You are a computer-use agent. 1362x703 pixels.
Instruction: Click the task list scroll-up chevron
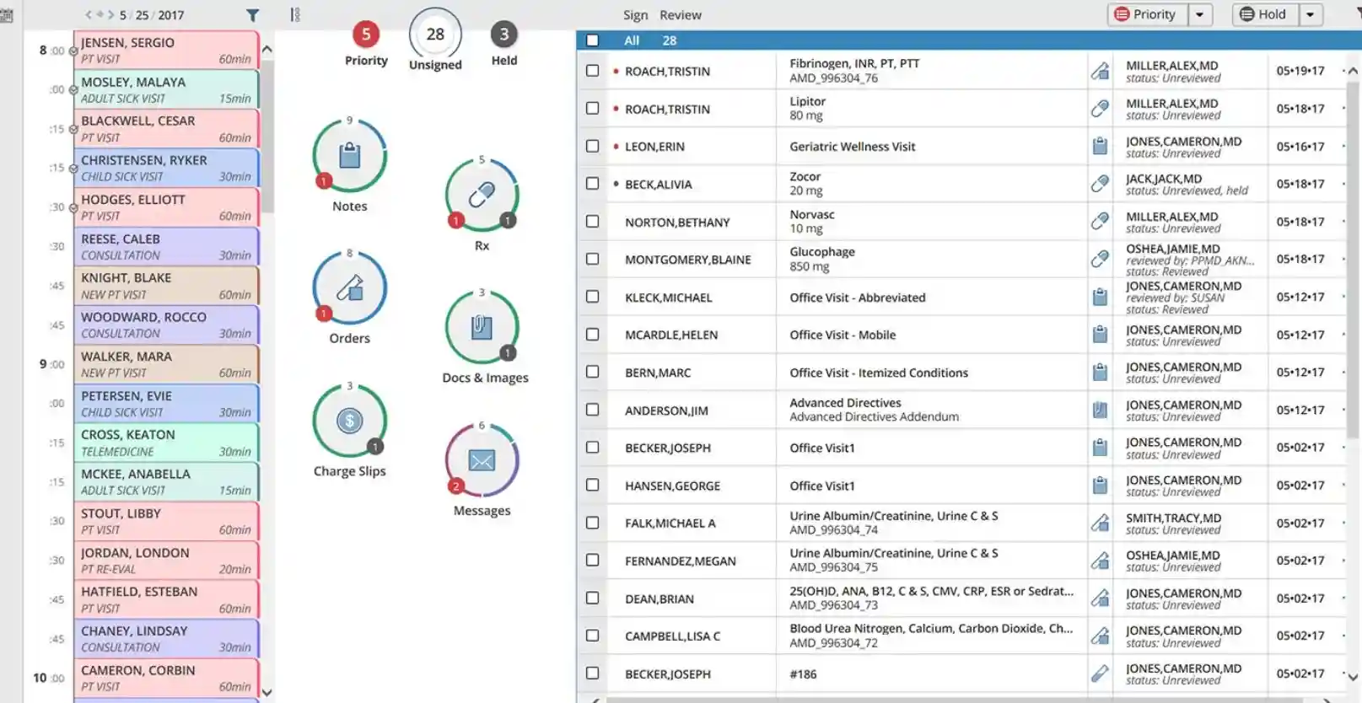pos(1353,71)
